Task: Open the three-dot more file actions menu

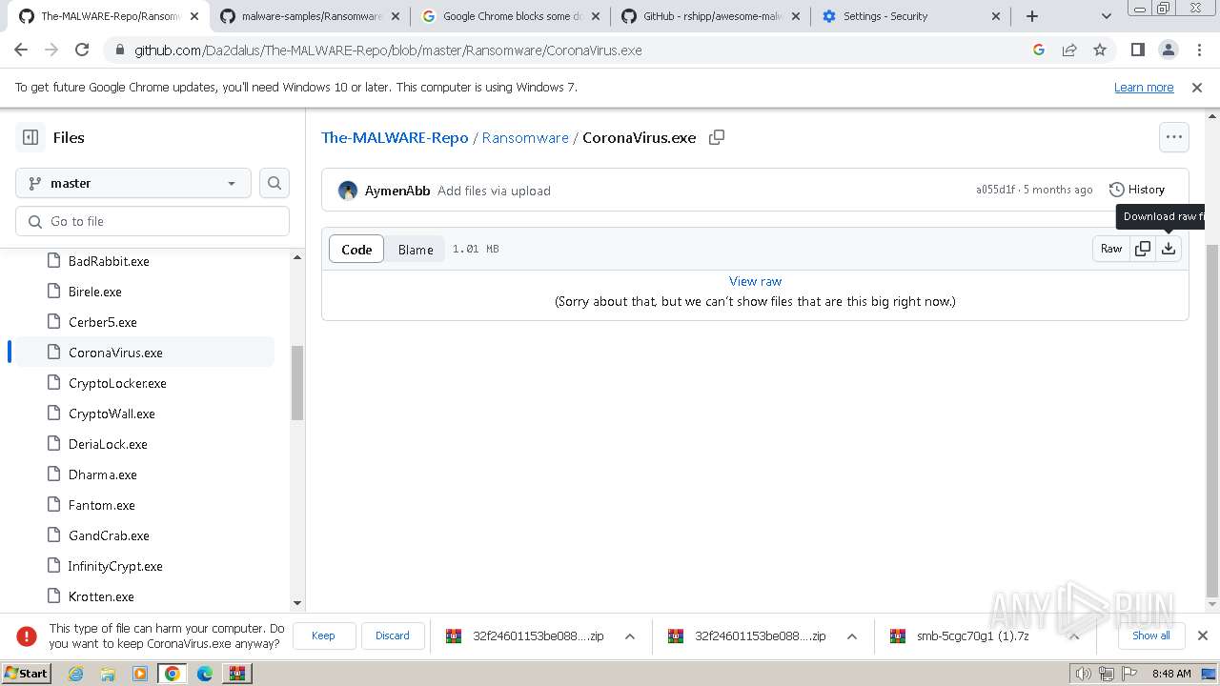Action: 1174,137
